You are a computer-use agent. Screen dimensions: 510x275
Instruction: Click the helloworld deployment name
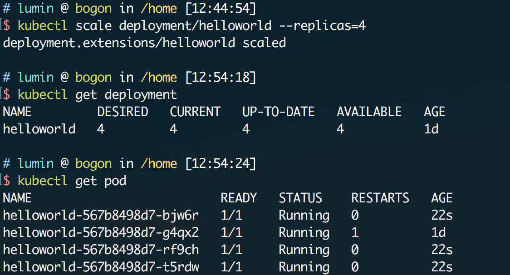(39, 129)
